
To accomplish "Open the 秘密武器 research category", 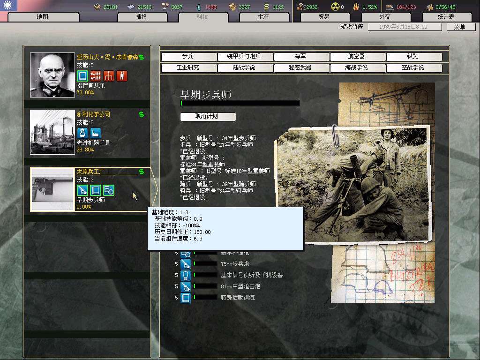I will pos(300,68).
